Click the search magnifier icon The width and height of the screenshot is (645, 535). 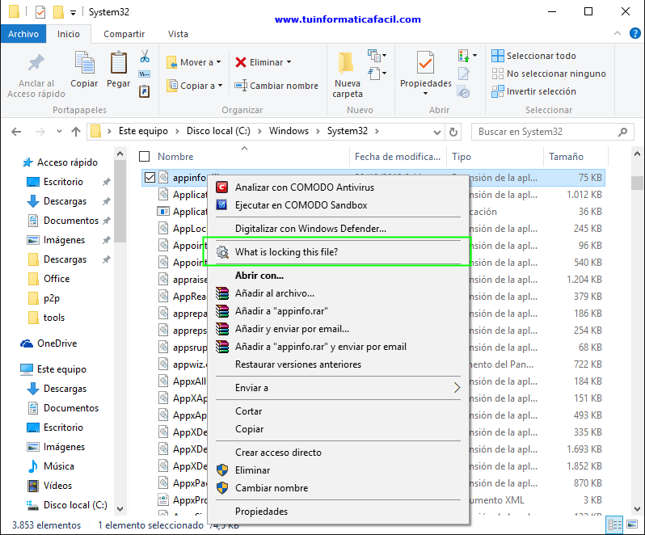[x=622, y=132]
